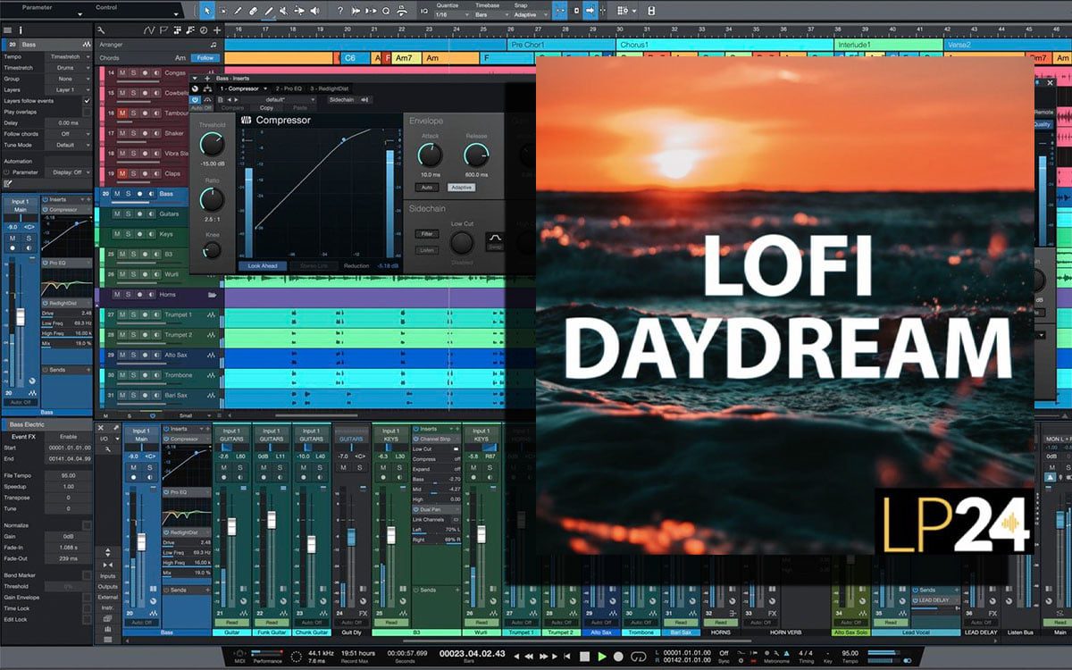Click the play button in transport
The height and width of the screenshot is (670, 1072).
click(602, 657)
